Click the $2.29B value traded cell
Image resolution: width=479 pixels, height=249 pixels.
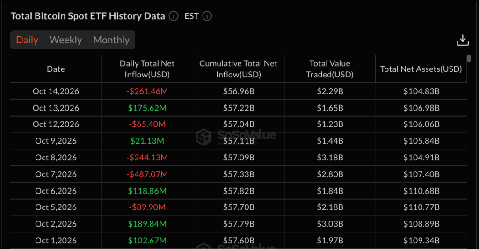[x=330, y=91]
